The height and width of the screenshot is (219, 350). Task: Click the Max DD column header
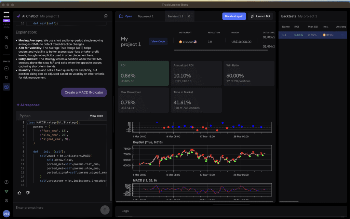313,27
